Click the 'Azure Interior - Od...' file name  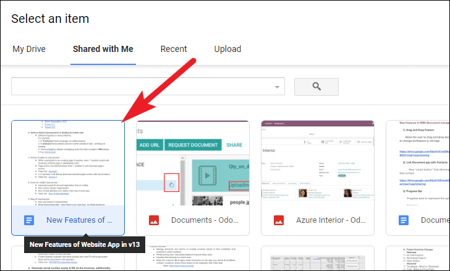(x=331, y=220)
